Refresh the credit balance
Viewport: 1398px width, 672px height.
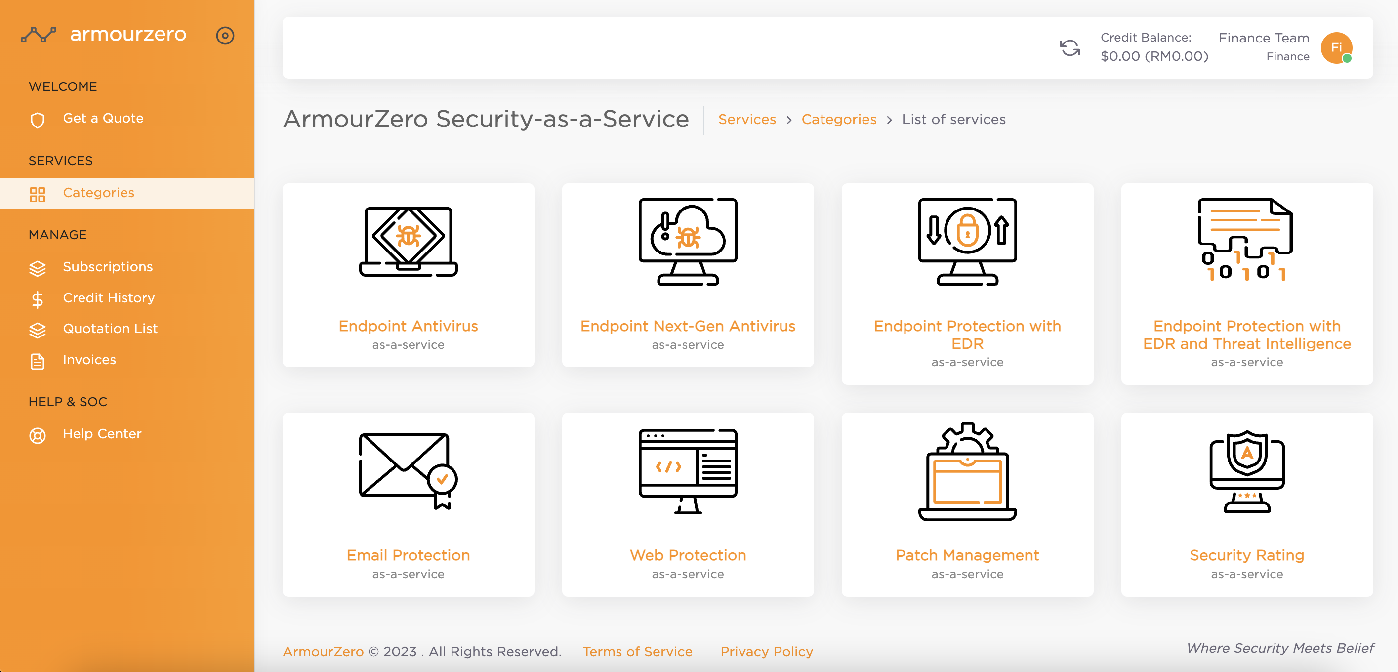click(1069, 48)
